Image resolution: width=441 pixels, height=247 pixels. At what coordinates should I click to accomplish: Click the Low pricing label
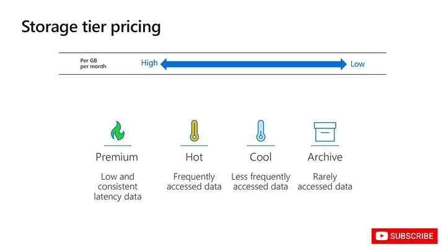pos(357,64)
